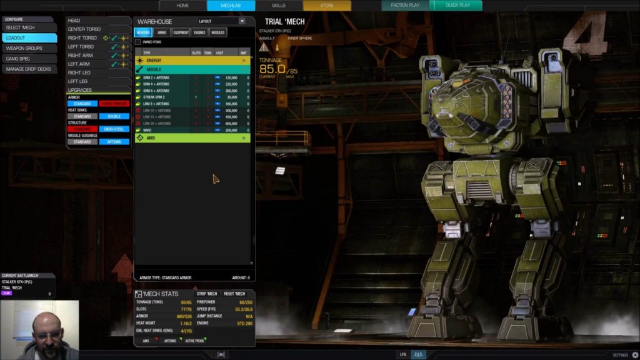Click the Strip 'Mech button
The image size is (640, 360).
click(x=207, y=294)
